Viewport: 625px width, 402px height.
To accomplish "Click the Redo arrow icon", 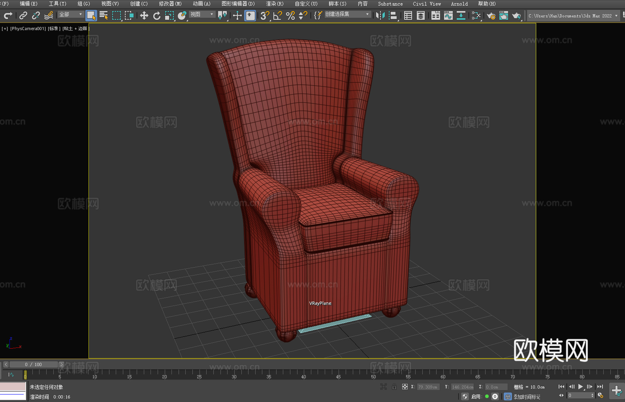I will pos(8,15).
